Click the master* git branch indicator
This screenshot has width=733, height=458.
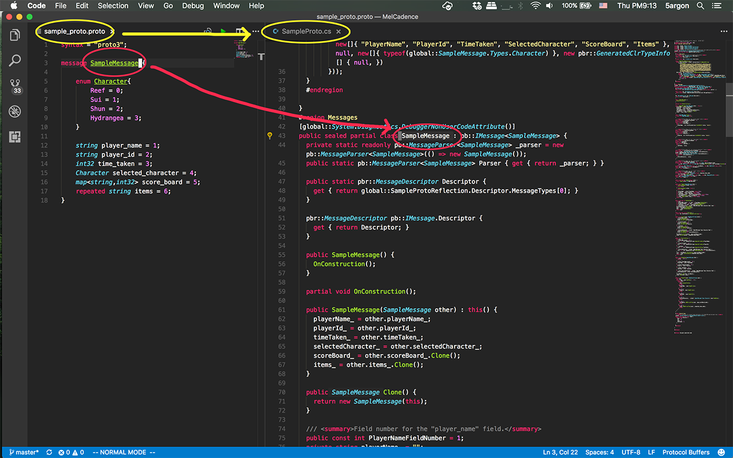click(x=23, y=452)
